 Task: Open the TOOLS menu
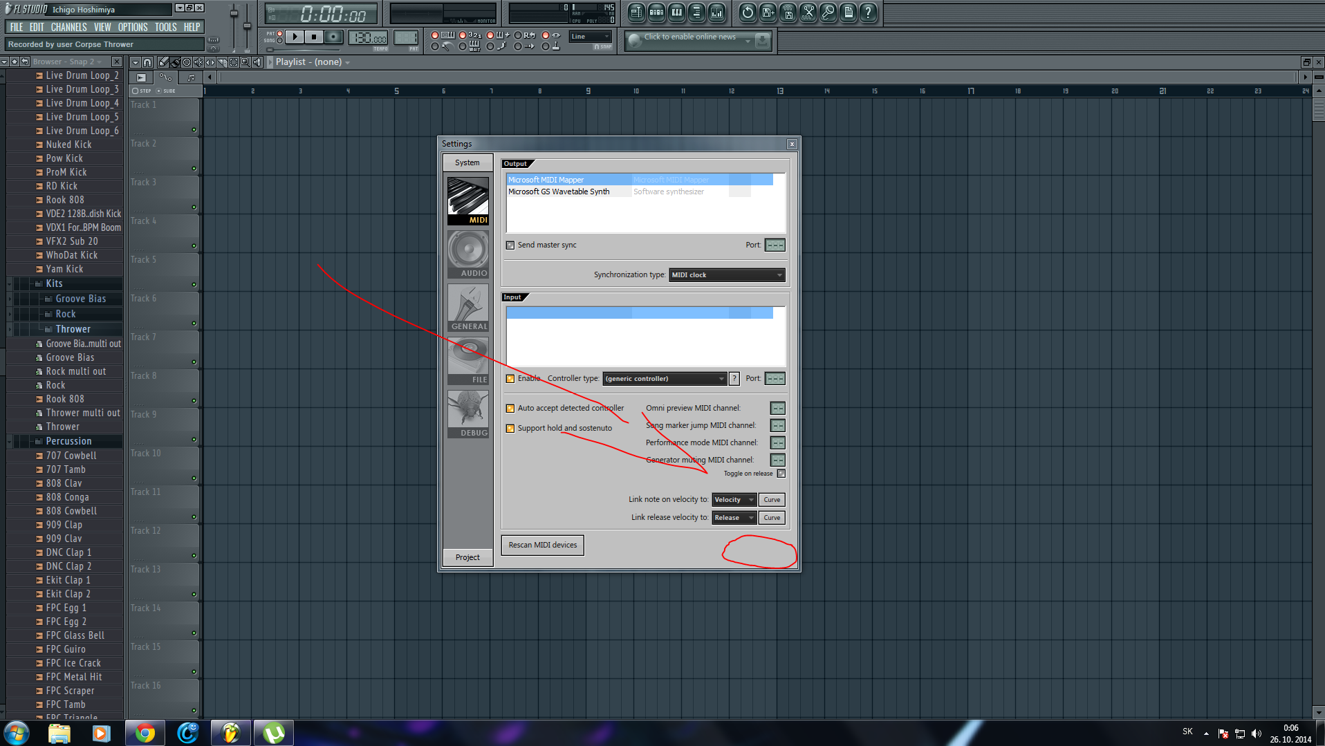point(165,28)
